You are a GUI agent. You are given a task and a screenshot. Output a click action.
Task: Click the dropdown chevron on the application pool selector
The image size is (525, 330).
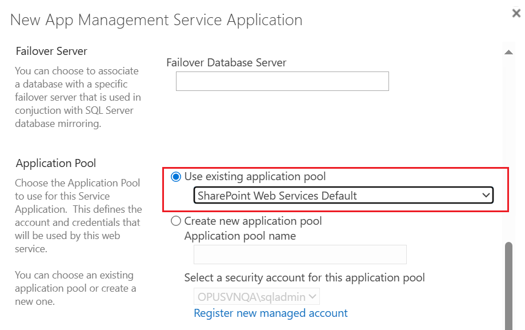coord(486,195)
